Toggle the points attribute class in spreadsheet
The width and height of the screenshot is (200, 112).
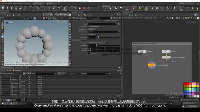24,74
